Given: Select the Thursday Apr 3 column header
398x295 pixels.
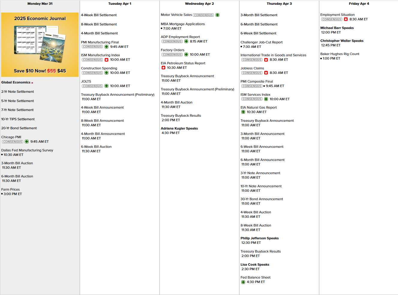Looking at the screenshot, I should click(279, 4).
